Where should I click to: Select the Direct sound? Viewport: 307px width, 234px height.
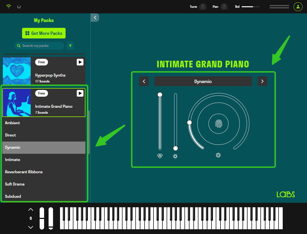pyautogui.click(x=44, y=135)
